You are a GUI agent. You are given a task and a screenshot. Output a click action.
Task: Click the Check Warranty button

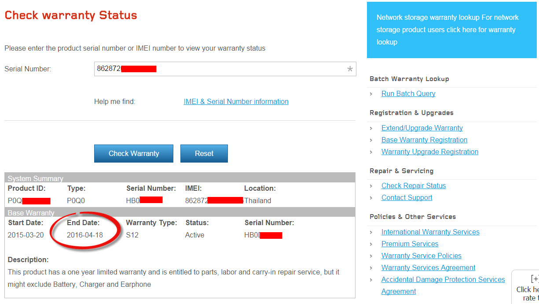point(134,153)
